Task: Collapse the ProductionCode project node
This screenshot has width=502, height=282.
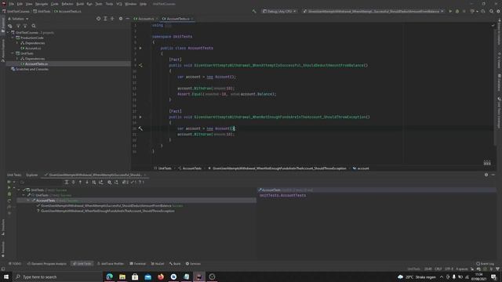Action: (13, 38)
